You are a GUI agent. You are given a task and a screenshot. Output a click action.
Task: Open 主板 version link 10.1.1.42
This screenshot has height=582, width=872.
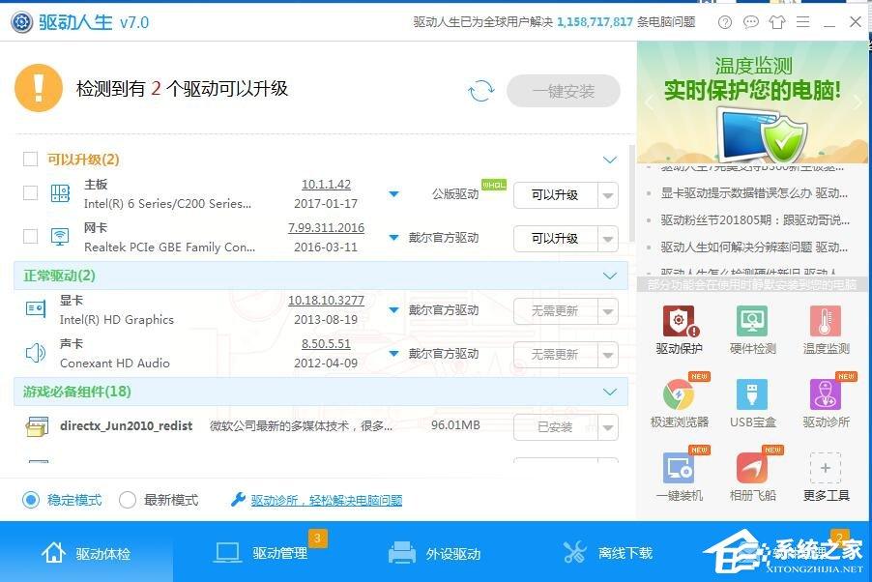click(x=326, y=184)
